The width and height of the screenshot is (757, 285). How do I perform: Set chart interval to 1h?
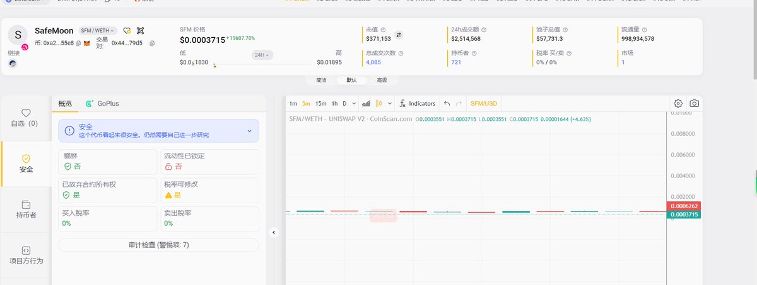tap(334, 103)
